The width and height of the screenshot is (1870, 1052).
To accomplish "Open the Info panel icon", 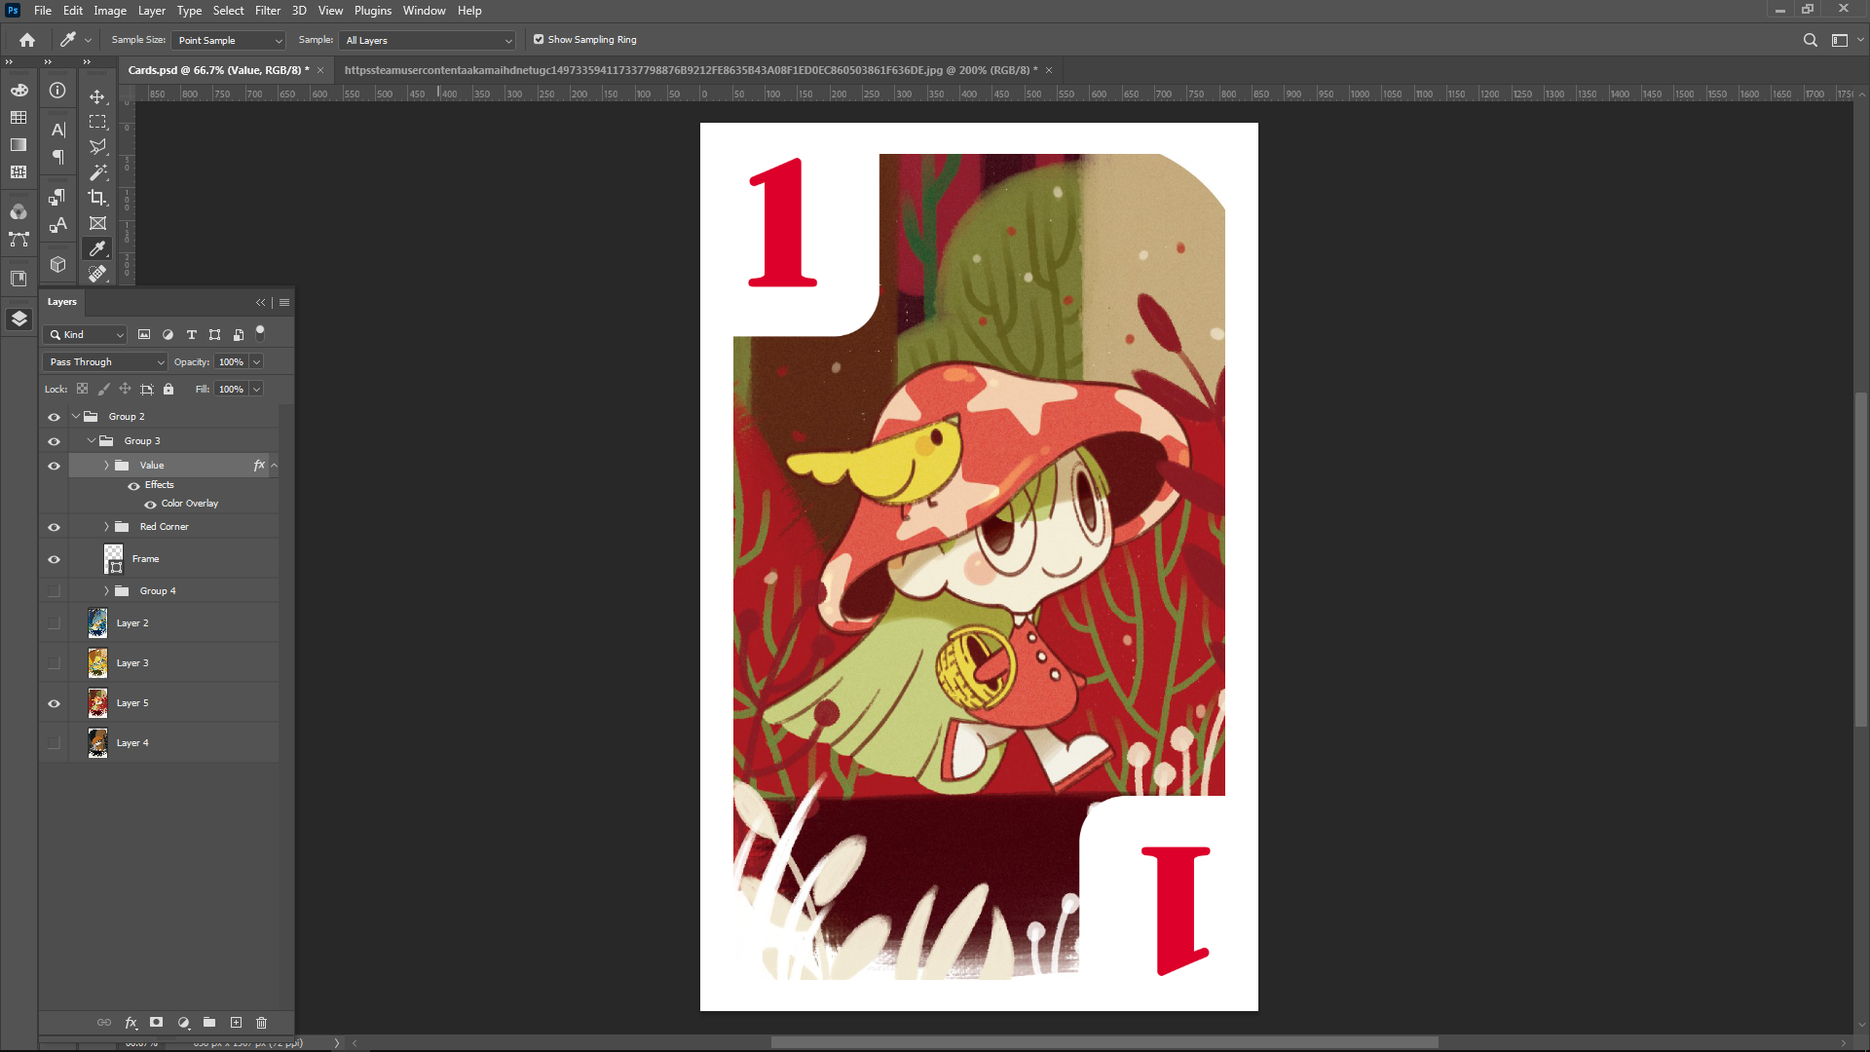I will [58, 90].
